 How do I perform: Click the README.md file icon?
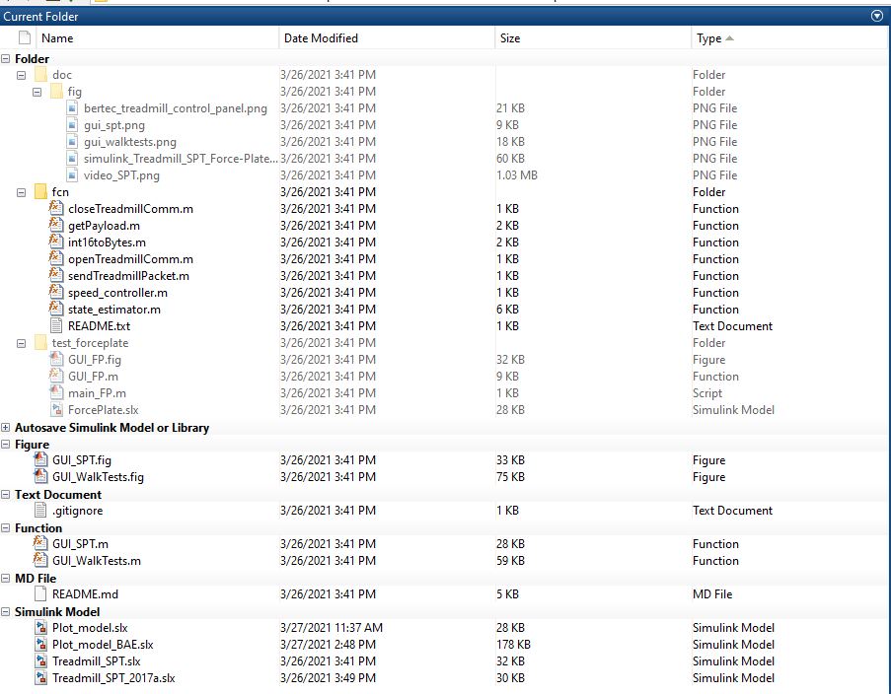tap(40, 593)
